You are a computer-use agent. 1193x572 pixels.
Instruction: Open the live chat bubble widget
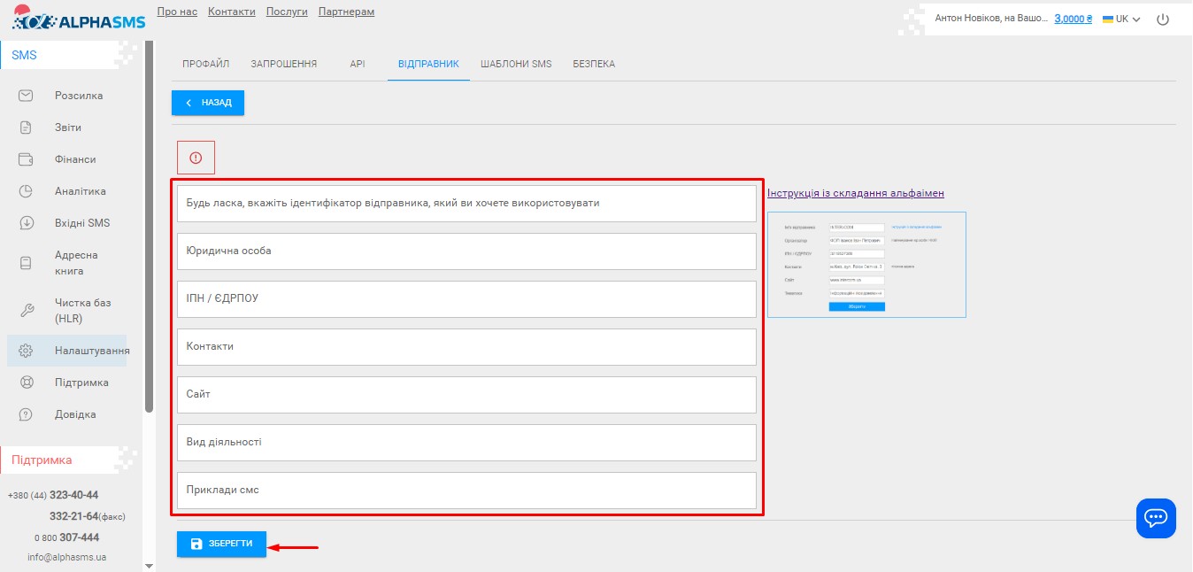[1156, 518]
